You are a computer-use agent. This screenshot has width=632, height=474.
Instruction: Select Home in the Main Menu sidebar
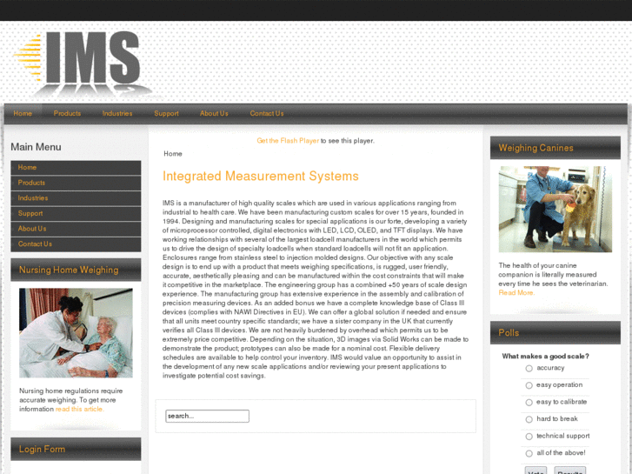(x=76, y=167)
